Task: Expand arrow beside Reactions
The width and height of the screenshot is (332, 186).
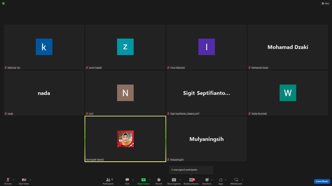Action: coord(212,180)
